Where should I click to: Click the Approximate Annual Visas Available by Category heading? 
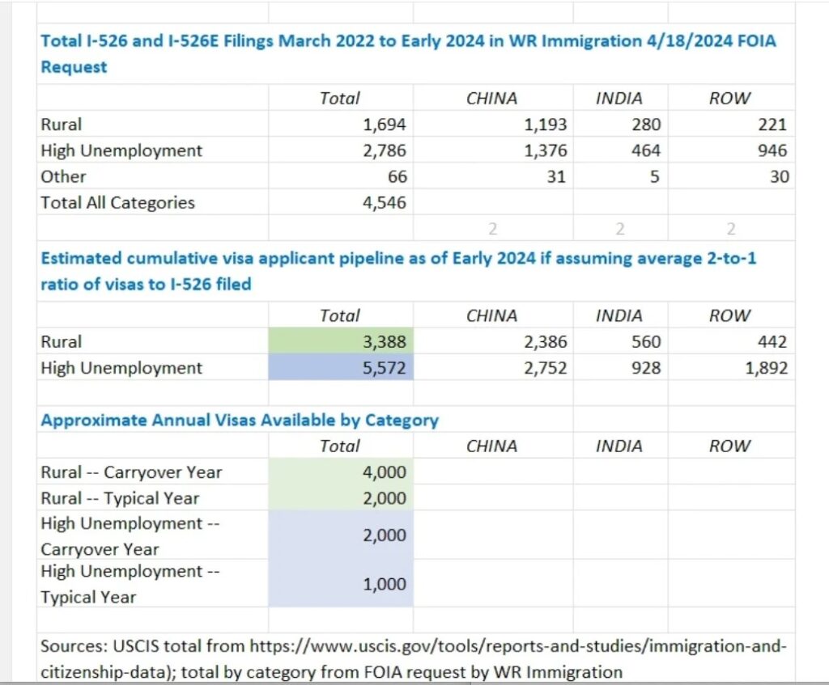tap(240, 420)
